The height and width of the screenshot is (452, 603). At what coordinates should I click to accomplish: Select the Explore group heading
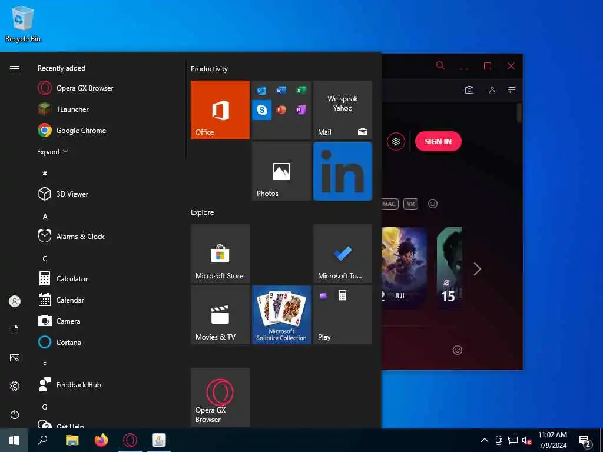pyautogui.click(x=203, y=212)
